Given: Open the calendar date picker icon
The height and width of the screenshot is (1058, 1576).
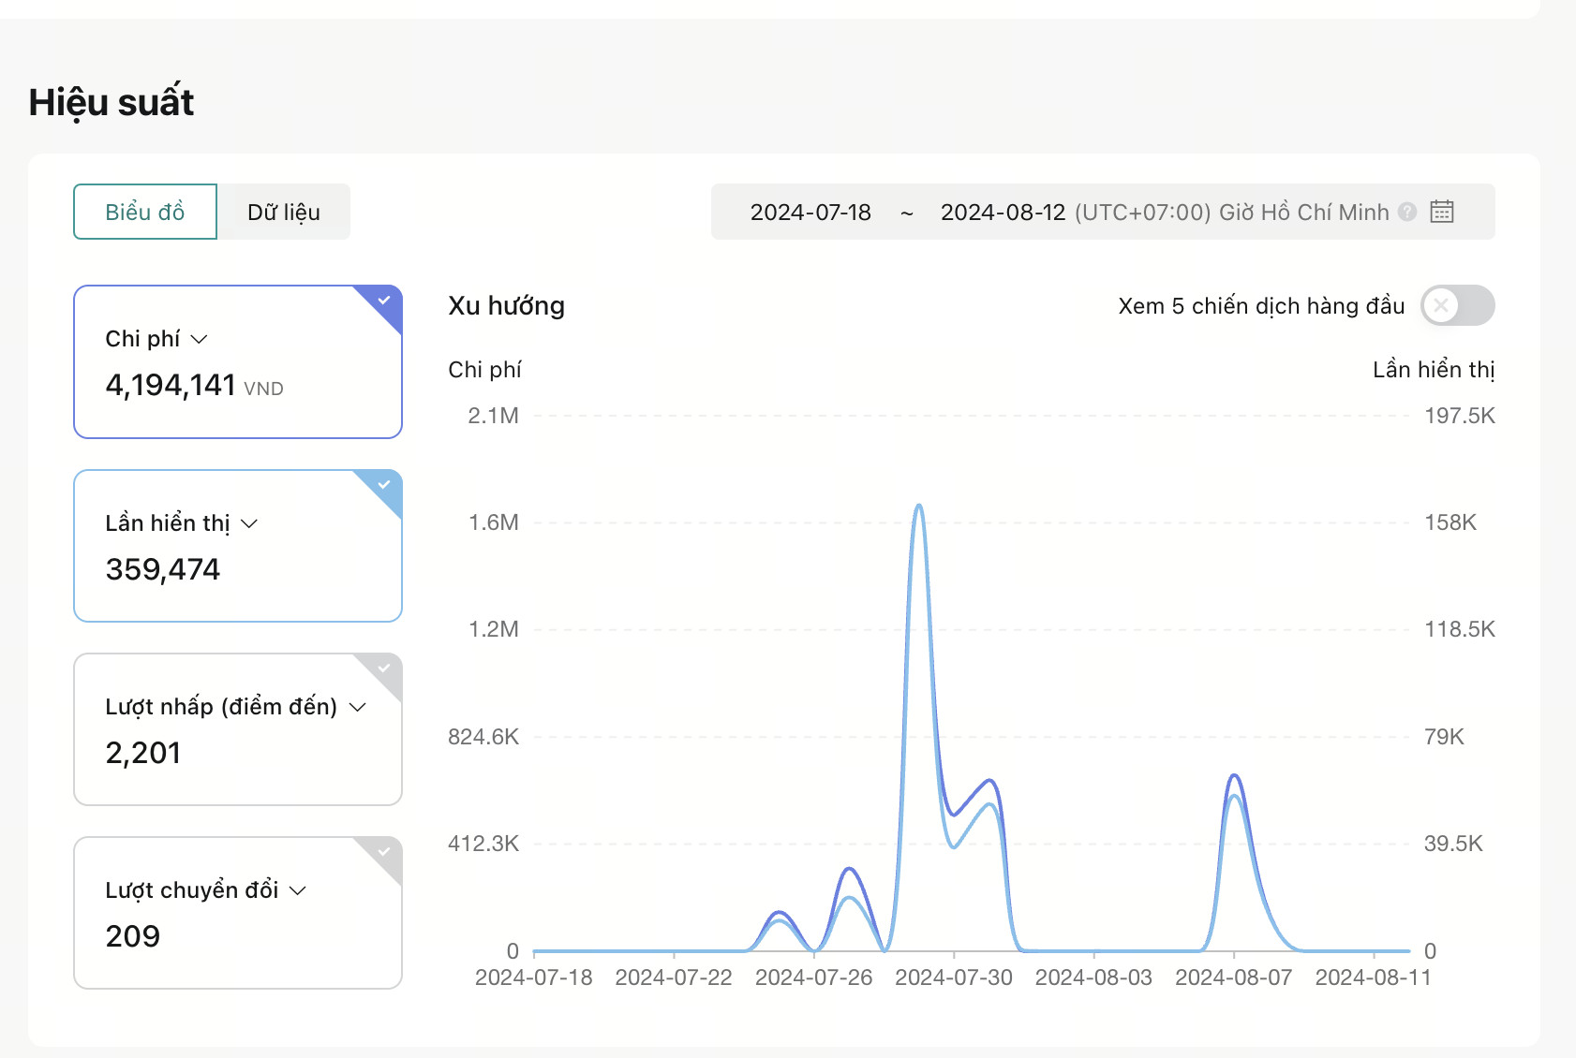Looking at the screenshot, I should (1442, 212).
